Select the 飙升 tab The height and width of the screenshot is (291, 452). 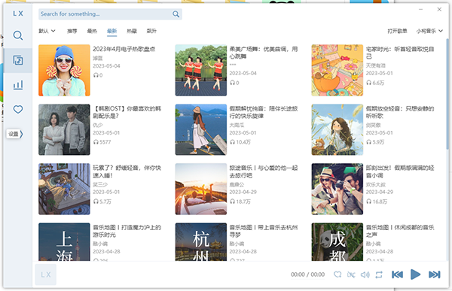151,31
